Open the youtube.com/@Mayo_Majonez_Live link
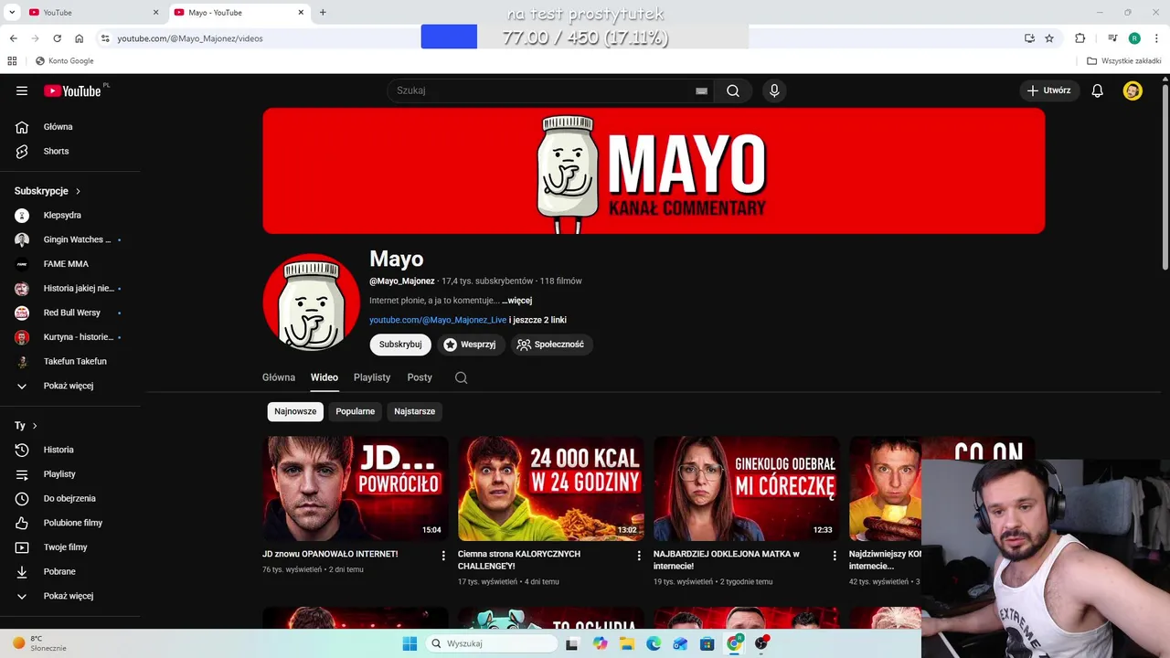 (x=438, y=320)
